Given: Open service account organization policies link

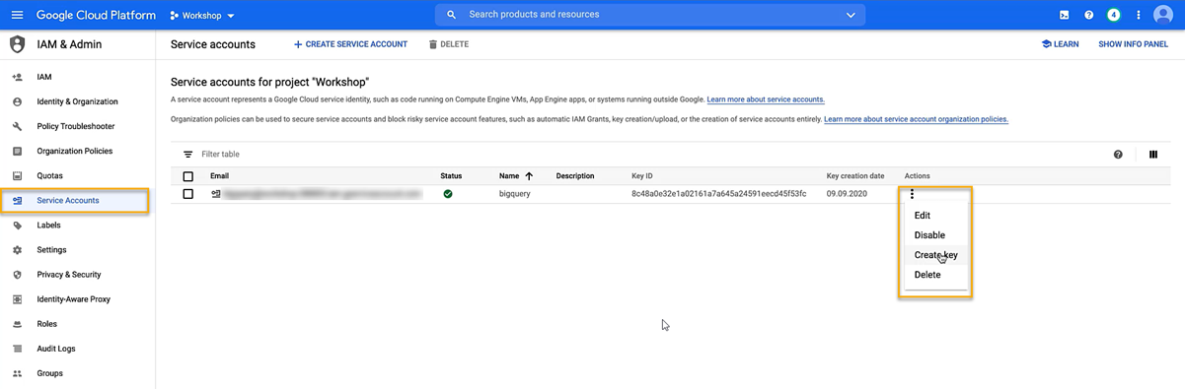Looking at the screenshot, I should (916, 119).
